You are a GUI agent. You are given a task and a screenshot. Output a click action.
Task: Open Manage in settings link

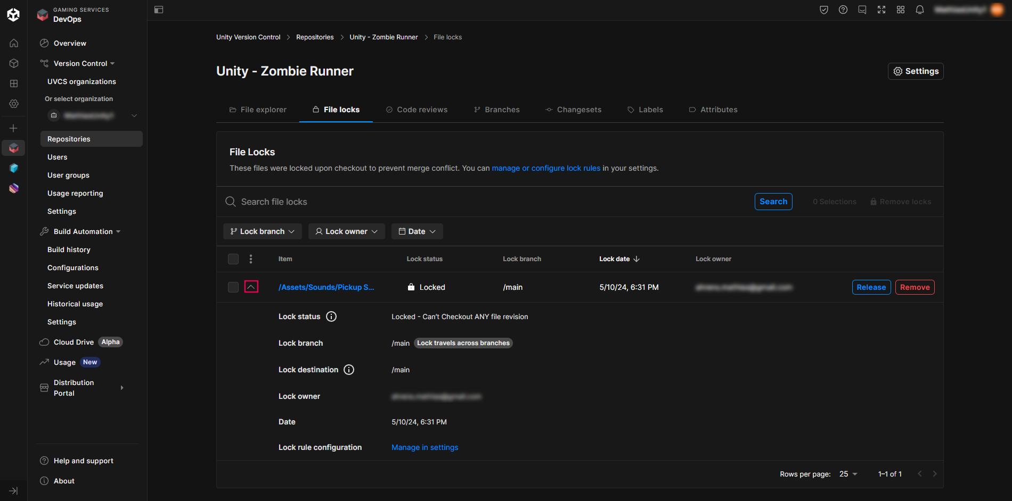point(425,447)
